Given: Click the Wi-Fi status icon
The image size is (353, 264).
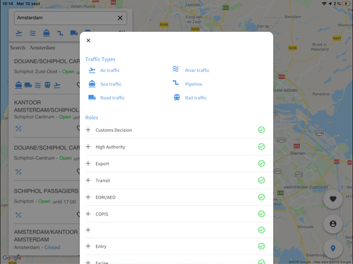Looking at the screenshot, I should [324, 4].
